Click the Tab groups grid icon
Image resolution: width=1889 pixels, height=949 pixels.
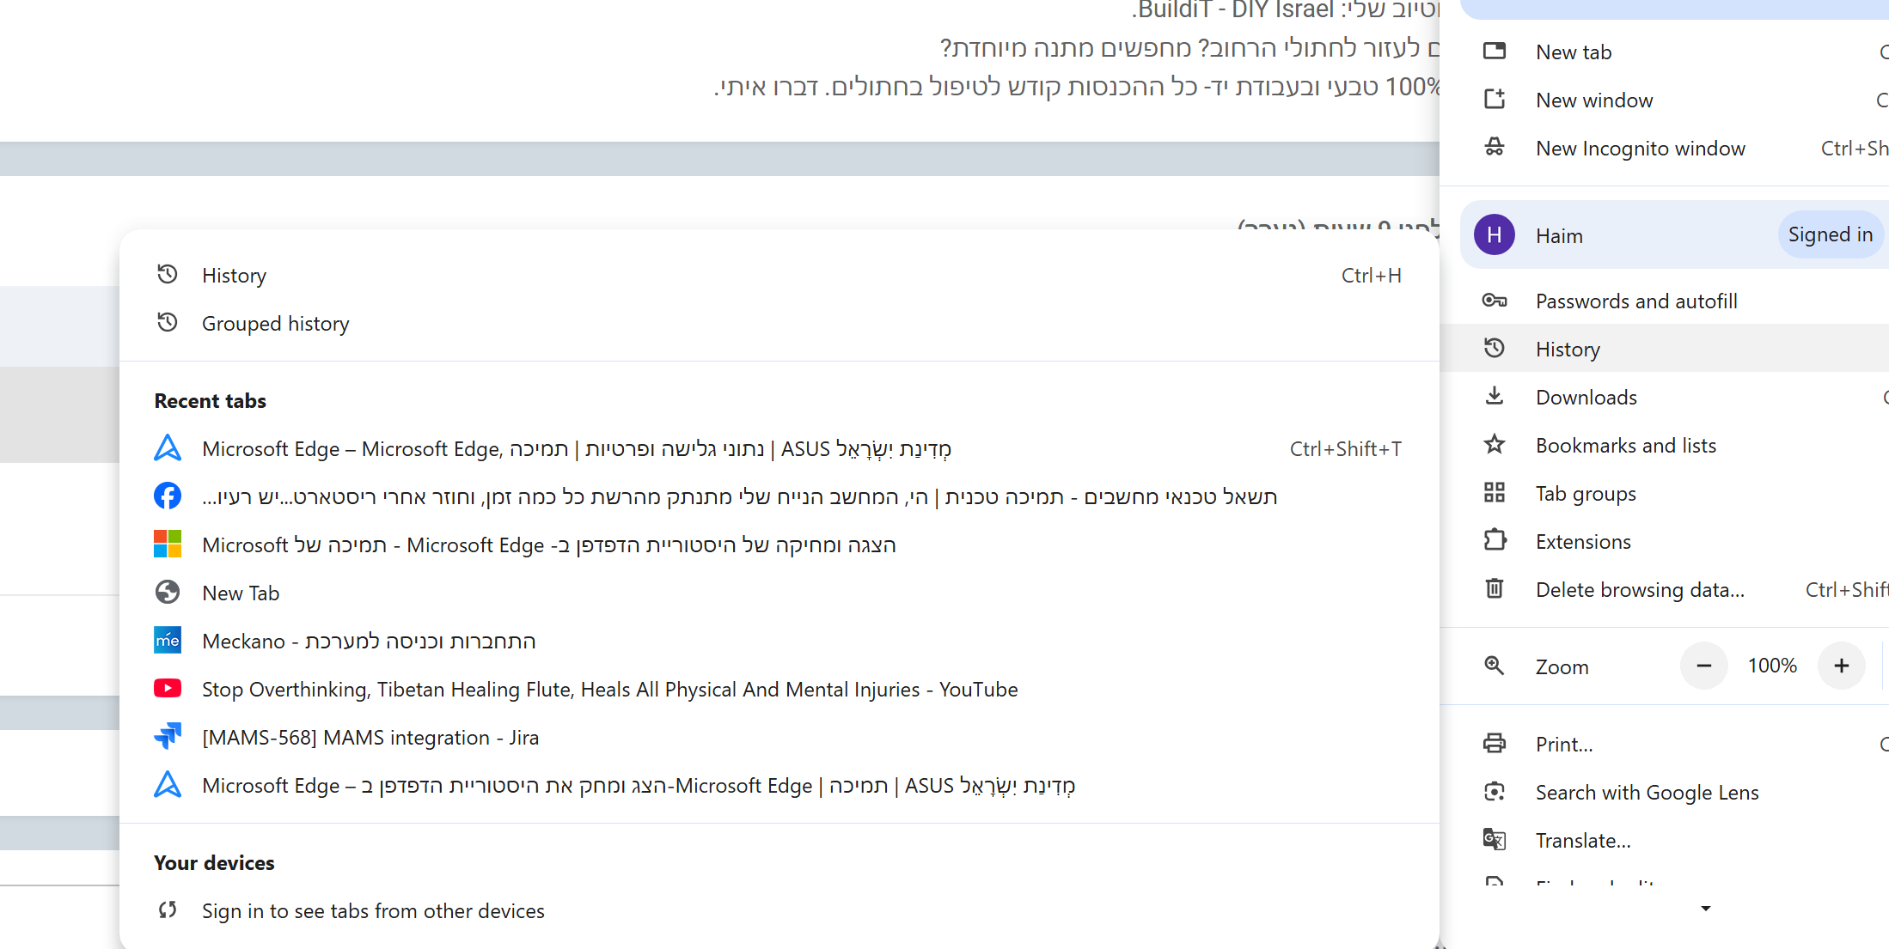[x=1495, y=493]
